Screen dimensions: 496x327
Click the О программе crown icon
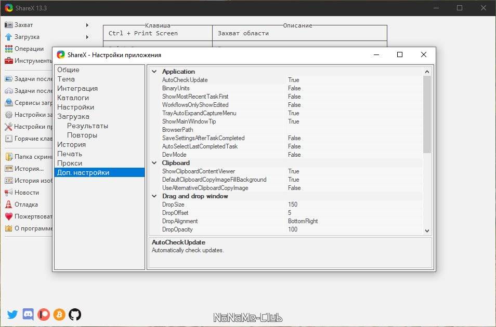(x=8, y=228)
